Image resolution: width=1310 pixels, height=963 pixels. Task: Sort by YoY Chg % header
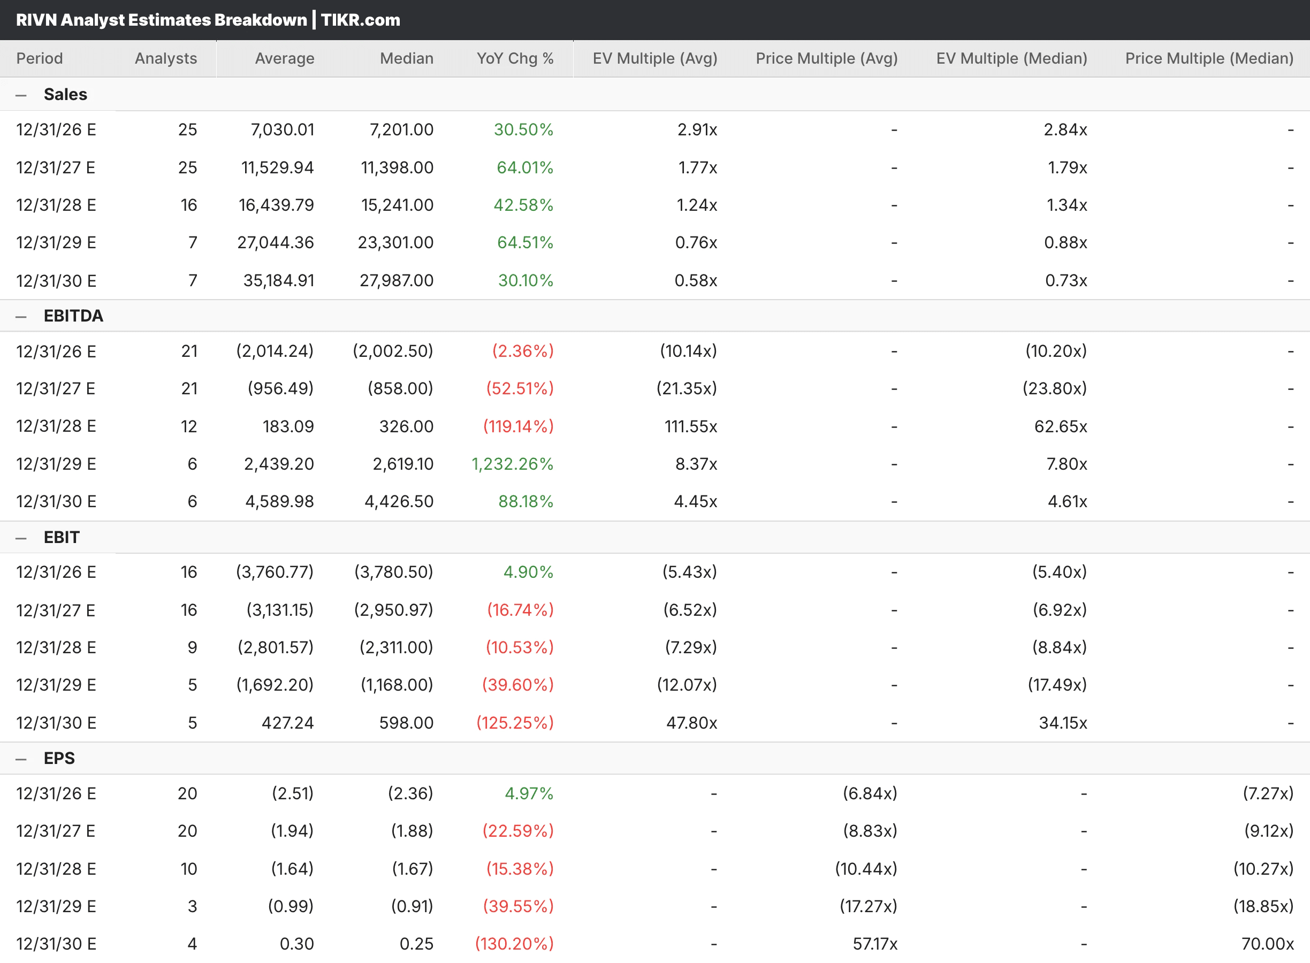tap(515, 58)
